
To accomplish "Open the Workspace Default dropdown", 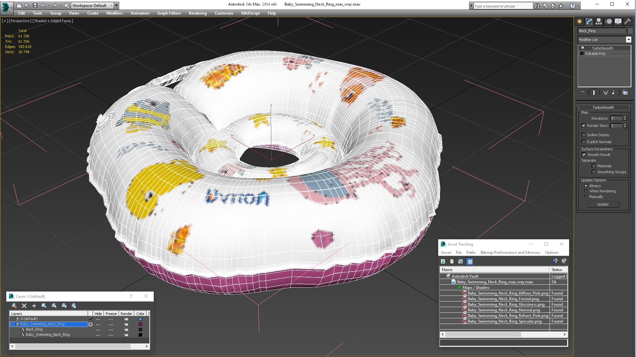I will point(92,5).
